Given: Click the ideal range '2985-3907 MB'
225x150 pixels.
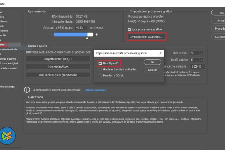Looking at the screenshot, I should point(85,22).
